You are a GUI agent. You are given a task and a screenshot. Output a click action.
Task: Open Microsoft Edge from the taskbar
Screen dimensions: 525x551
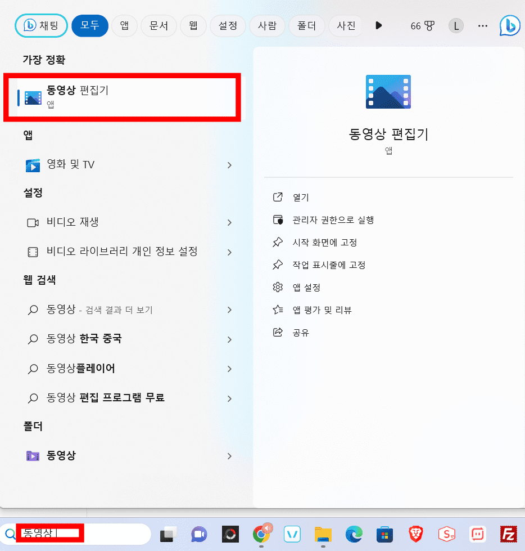354,534
